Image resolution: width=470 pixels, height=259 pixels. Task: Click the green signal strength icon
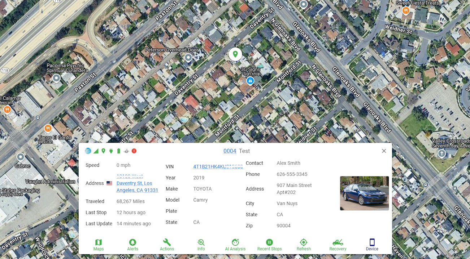pos(96,151)
